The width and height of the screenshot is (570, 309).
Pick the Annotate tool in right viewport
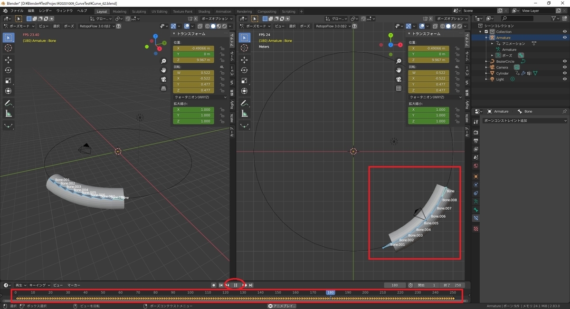pos(245,103)
